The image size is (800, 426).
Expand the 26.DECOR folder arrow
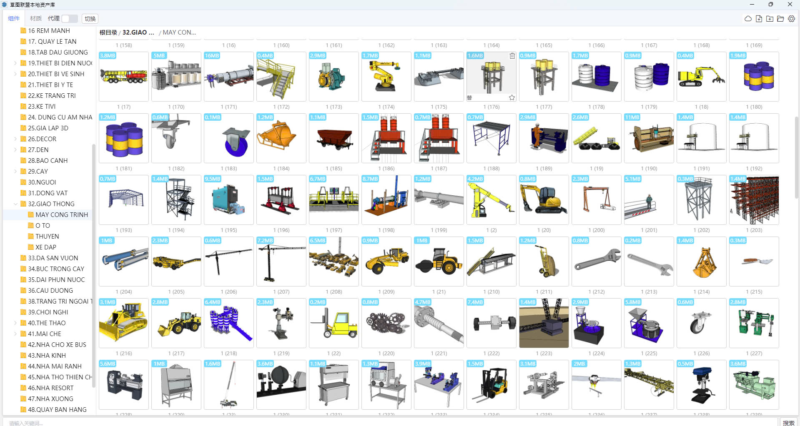coord(15,139)
